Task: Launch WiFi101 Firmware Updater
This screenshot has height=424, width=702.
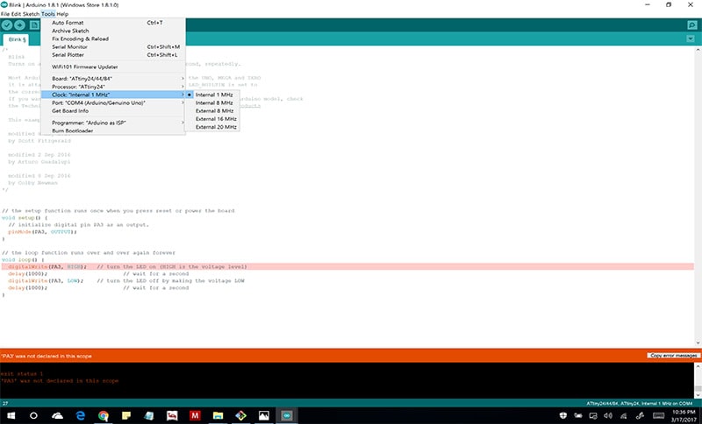Action: pyautogui.click(x=113, y=67)
